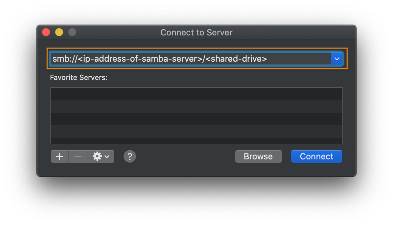Open the gear action menu

point(101,156)
